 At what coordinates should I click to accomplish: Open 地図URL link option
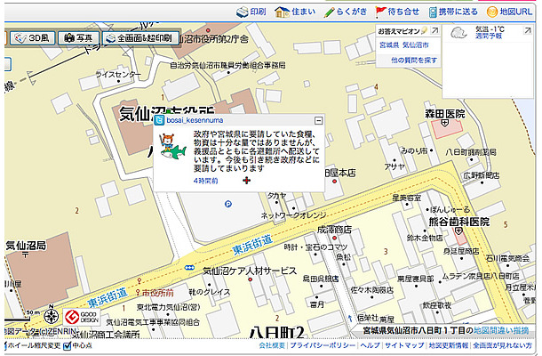(x=509, y=12)
